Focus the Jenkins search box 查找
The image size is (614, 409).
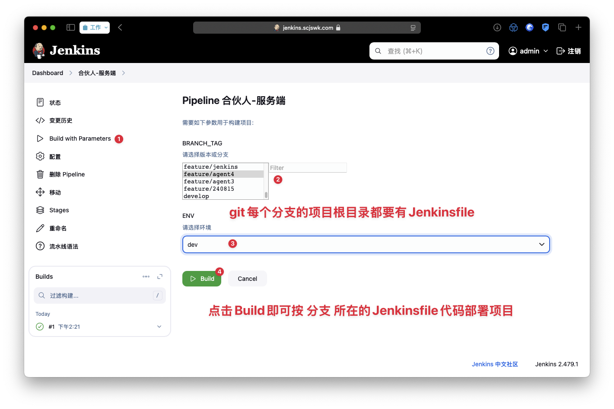tap(434, 51)
